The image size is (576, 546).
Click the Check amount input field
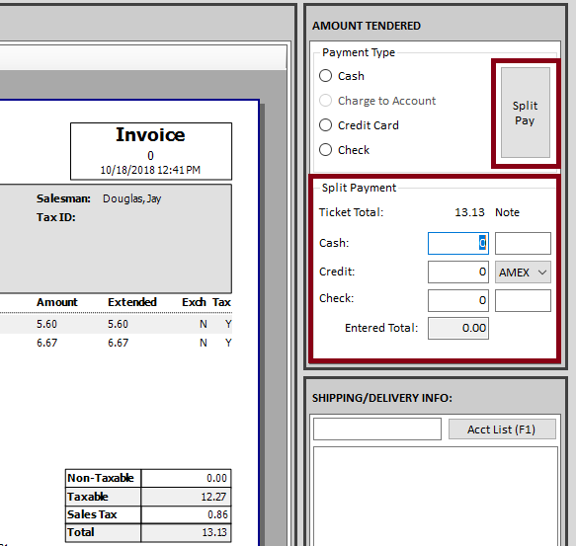coord(458,300)
